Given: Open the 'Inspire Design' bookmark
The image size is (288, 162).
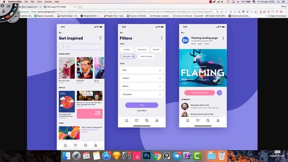Looking at the screenshot, I should click(68, 16).
